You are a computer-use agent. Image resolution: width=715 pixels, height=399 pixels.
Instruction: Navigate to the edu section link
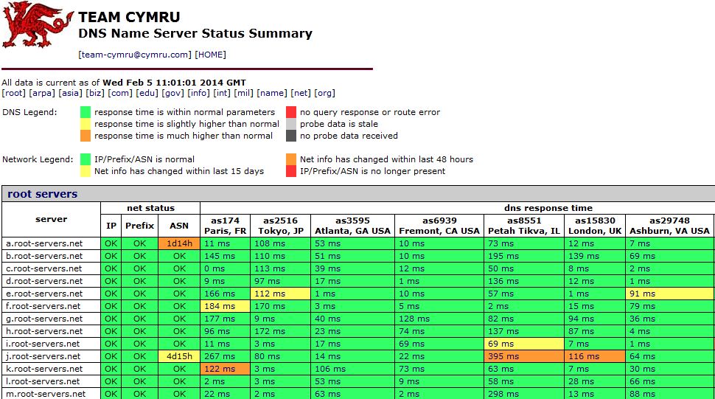point(147,93)
